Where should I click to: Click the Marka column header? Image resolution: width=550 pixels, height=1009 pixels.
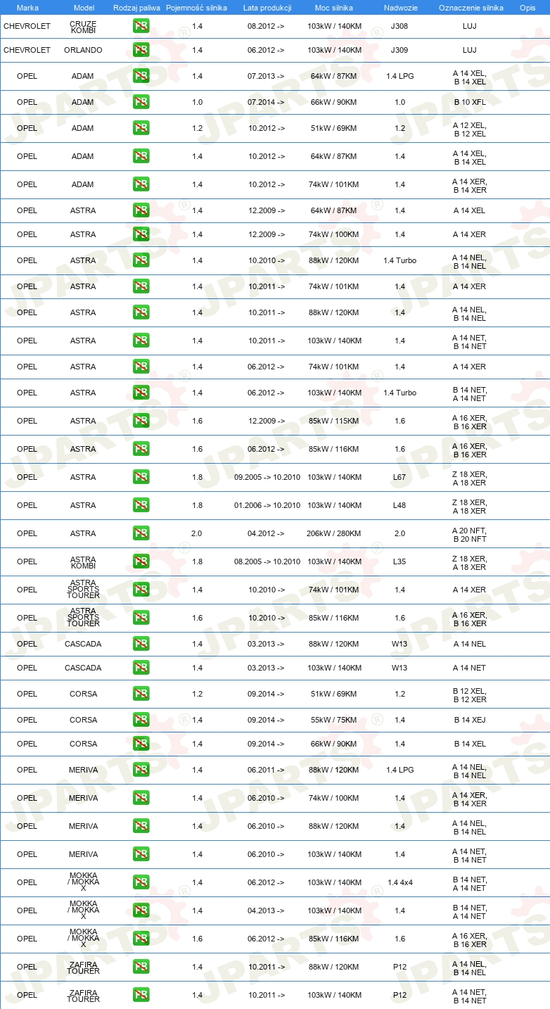click(x=27, y=8)
